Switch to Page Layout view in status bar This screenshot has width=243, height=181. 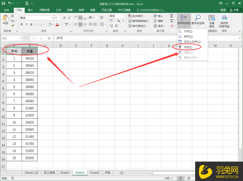coord(189,178)
